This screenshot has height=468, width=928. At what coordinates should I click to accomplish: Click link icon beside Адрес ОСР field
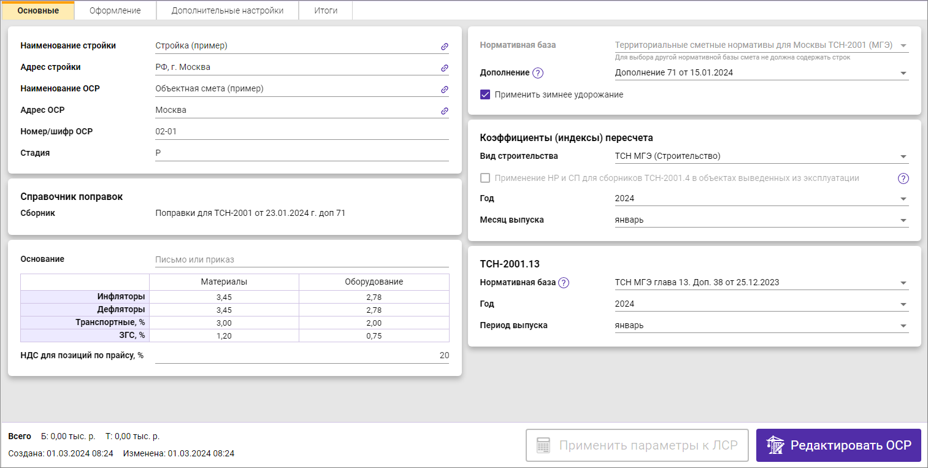(445, 111)
